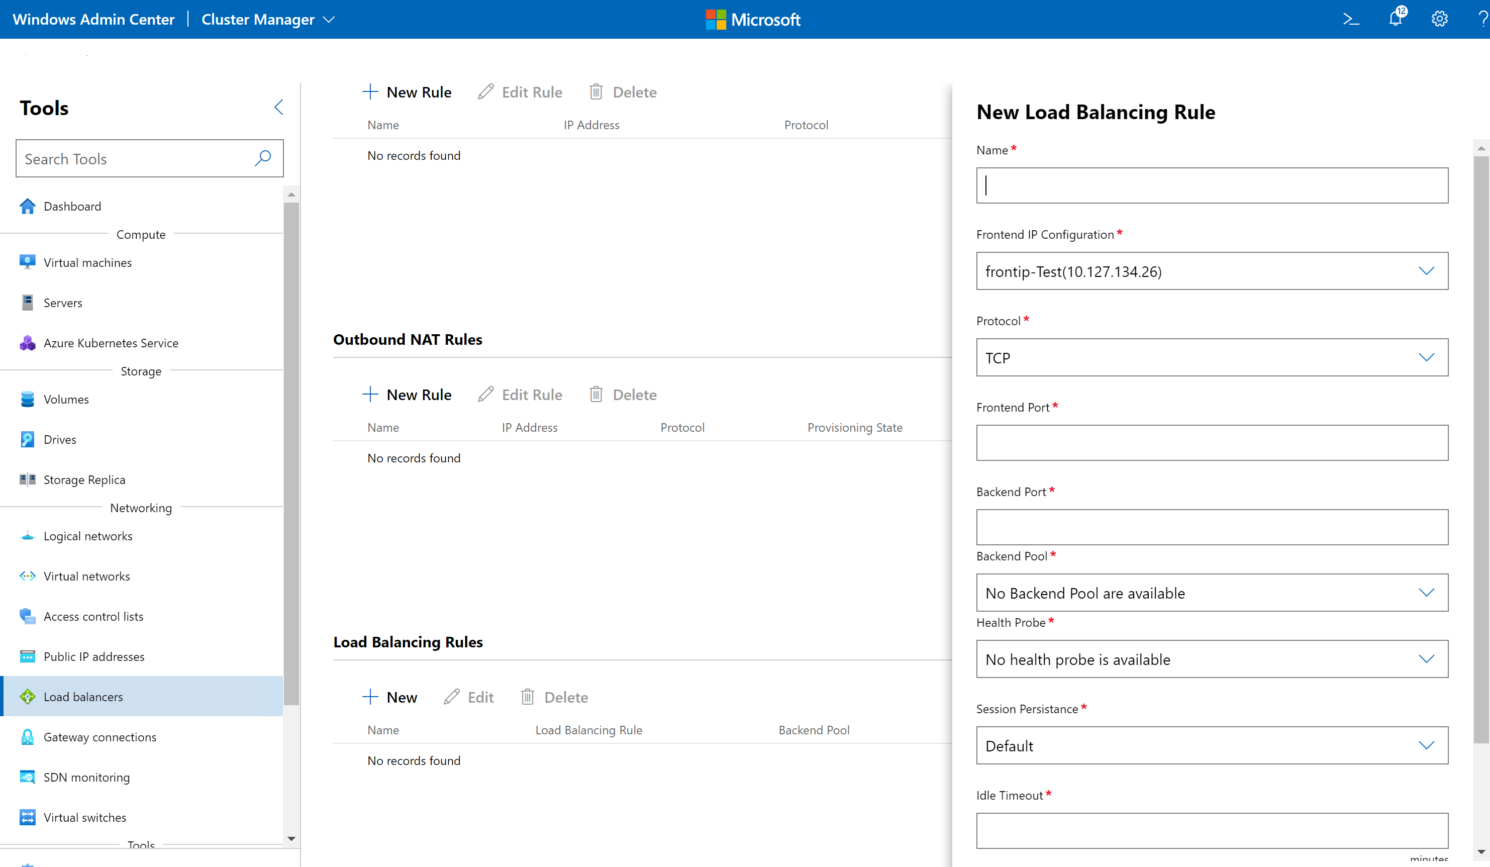Expand the Protocol TCP dropdown

[x=1212, y=358]
